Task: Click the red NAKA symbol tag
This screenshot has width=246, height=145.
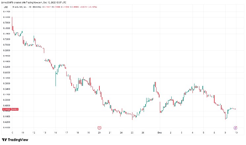Action: coord(15,109)
